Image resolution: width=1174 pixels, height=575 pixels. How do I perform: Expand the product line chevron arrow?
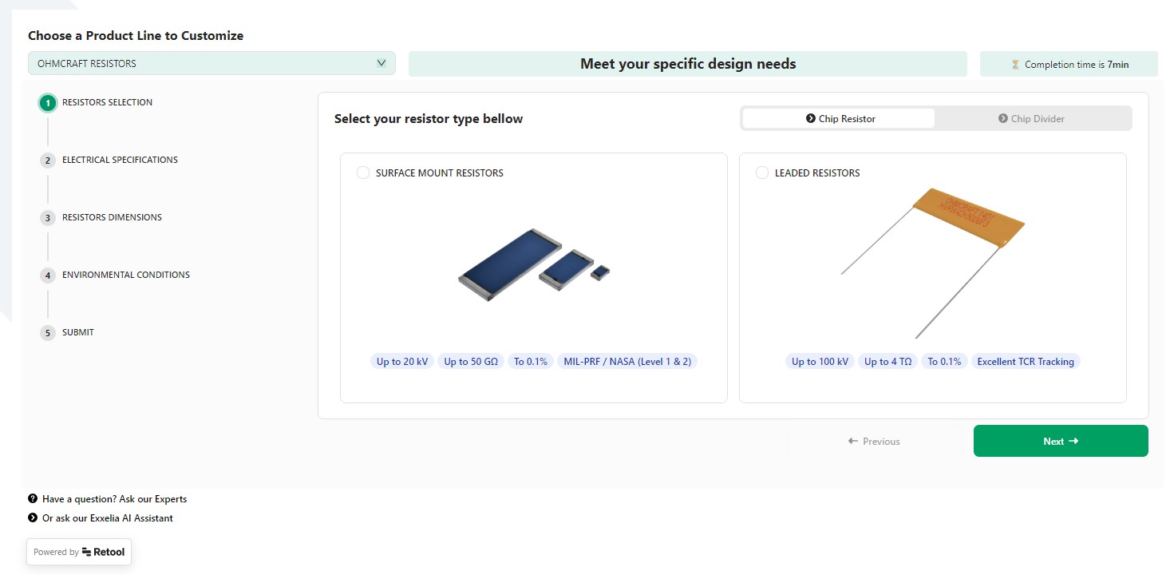[x=381, y=63]
